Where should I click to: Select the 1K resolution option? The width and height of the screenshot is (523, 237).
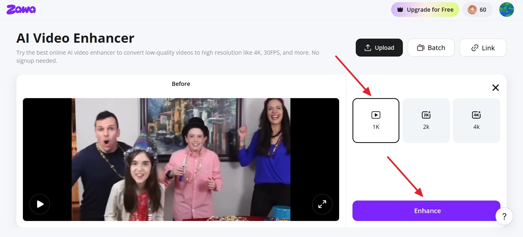(376, 121)
